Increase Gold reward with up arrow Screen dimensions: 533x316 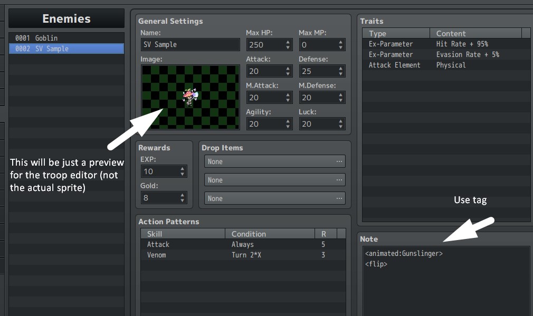(183, 195)
